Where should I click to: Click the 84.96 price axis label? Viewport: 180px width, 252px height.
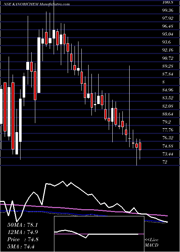coord(168,90)
